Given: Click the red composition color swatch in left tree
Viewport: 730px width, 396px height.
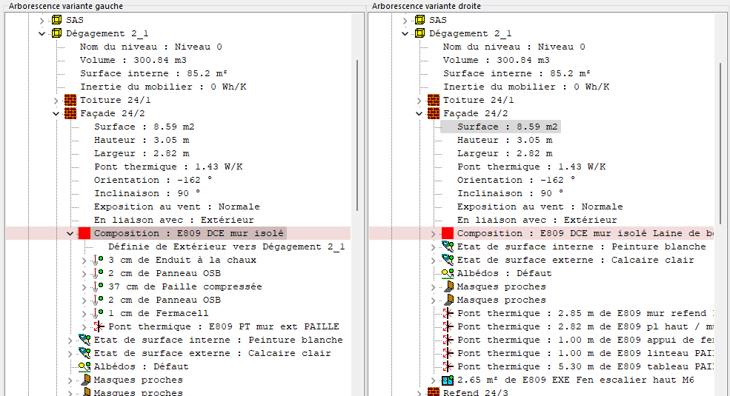Looking at the screenshot, I should [x=84, y=233].
